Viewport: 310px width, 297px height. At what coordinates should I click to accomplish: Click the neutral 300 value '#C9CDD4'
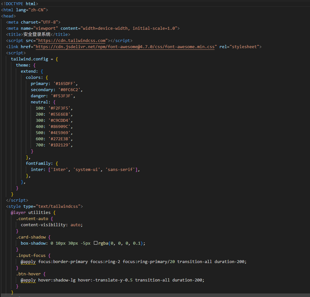coord(59,121)
